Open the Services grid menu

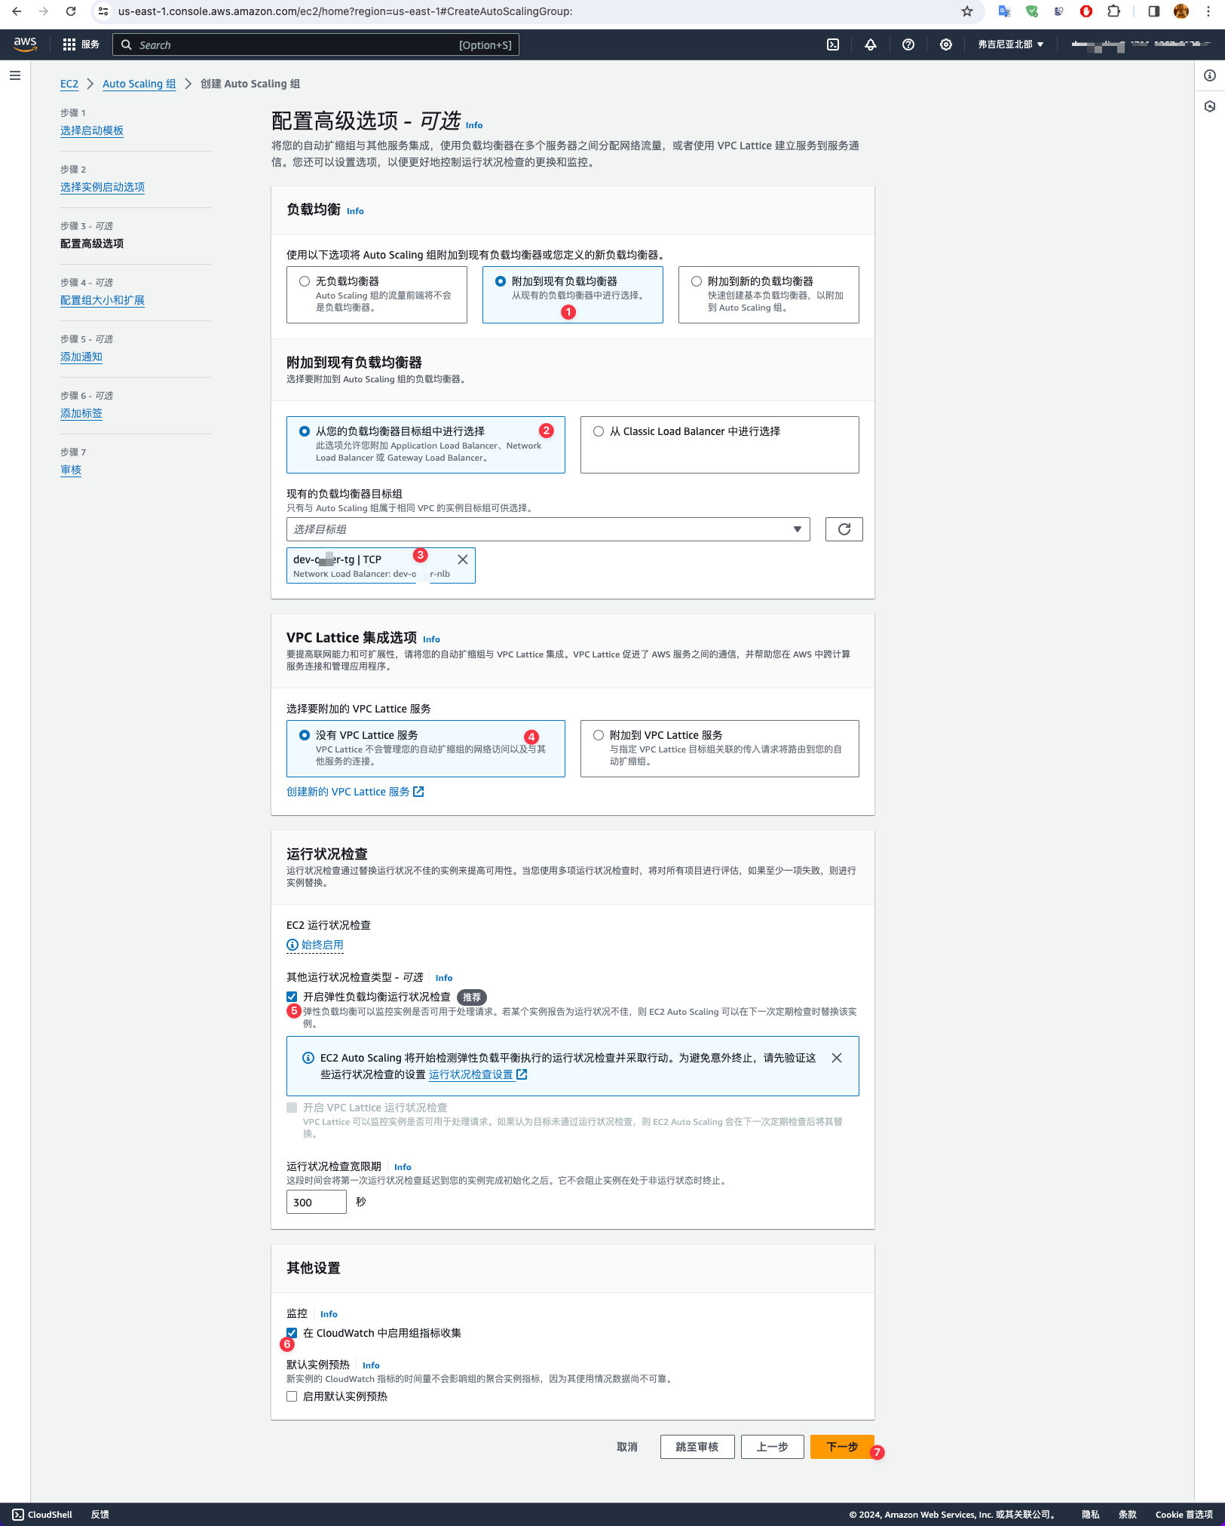(81, 44)
